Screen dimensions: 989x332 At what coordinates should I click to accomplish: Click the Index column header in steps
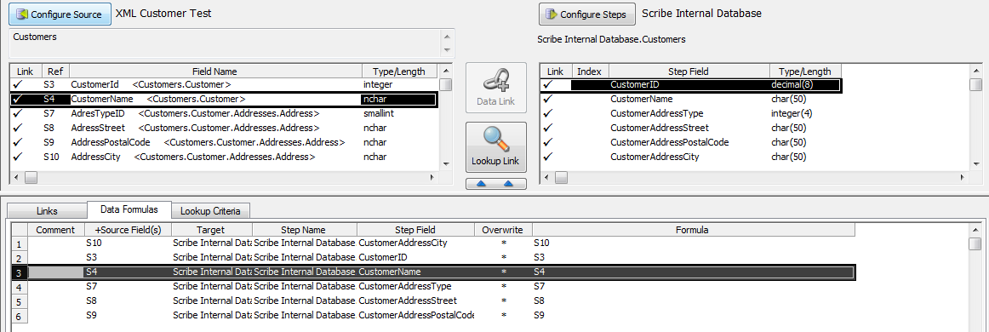(590, 72)
